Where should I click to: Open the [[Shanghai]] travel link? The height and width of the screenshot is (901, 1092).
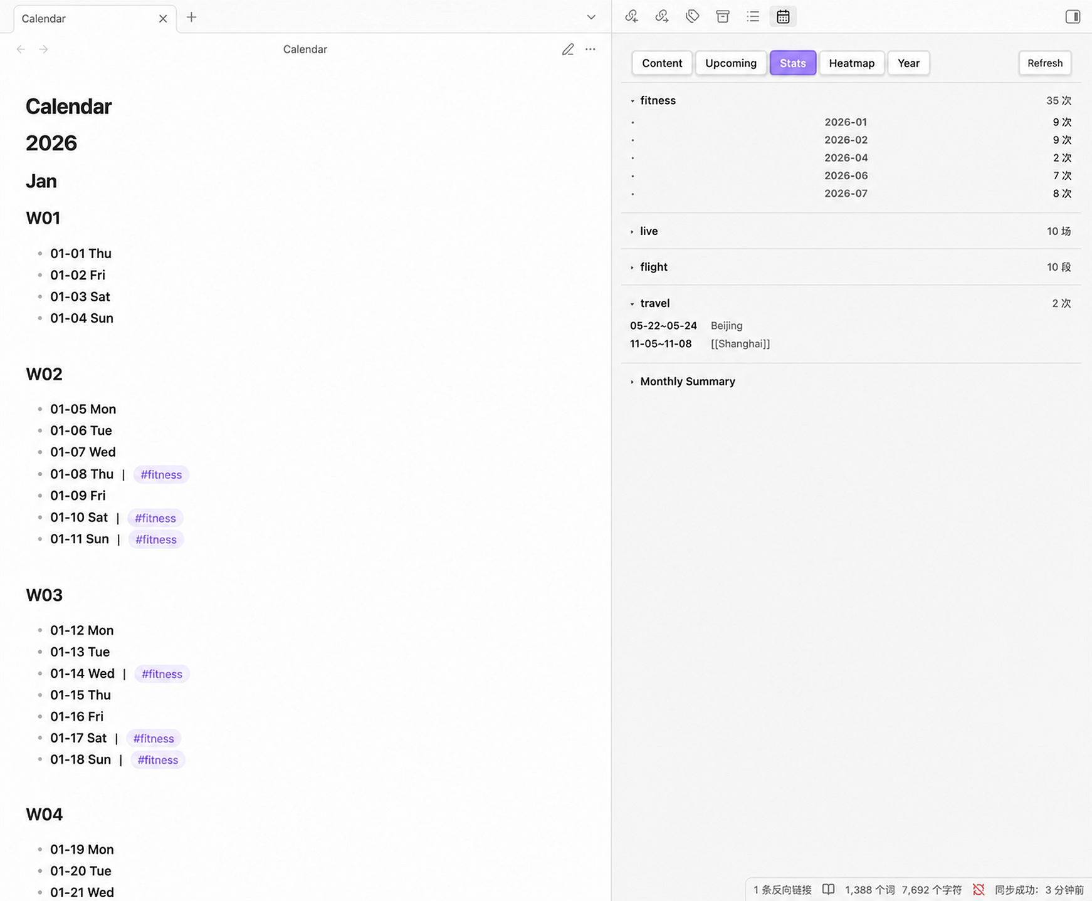click(740, 344)
